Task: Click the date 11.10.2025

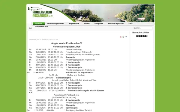Action: click(x=38, y=111)
